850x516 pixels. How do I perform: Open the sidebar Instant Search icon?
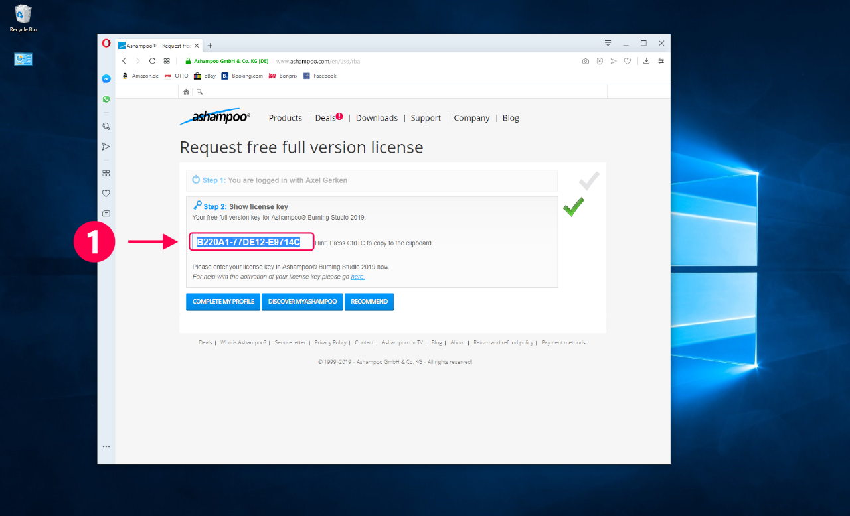click(x=106, y=126)
